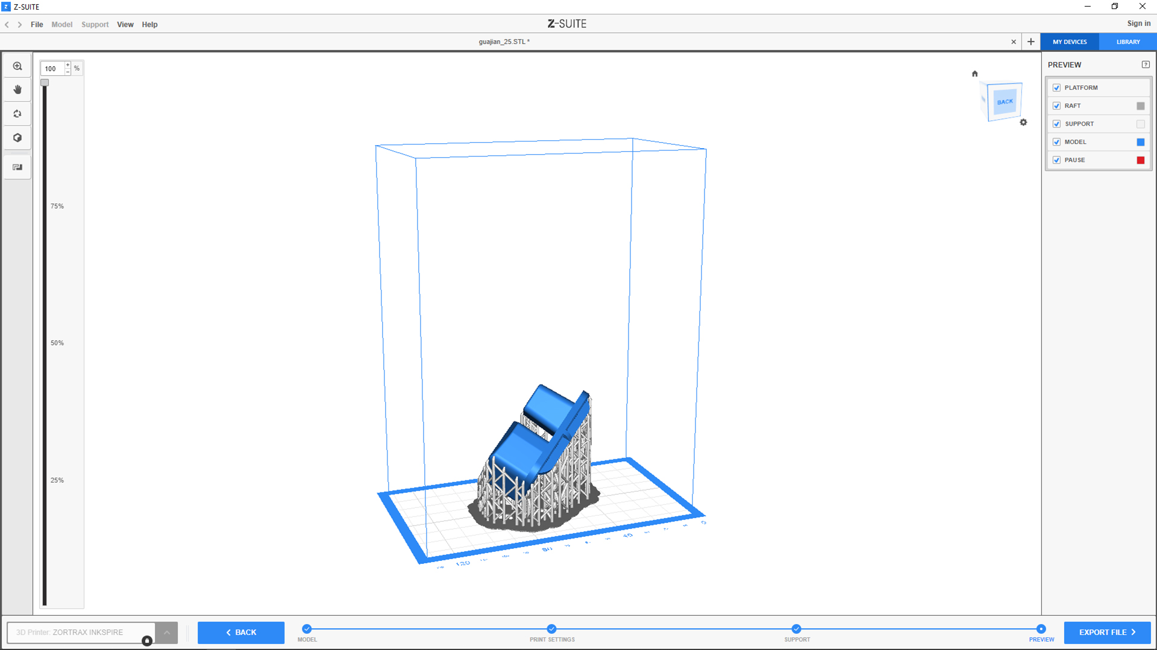Switch to the LIBRARY tab

[1127, 42]
